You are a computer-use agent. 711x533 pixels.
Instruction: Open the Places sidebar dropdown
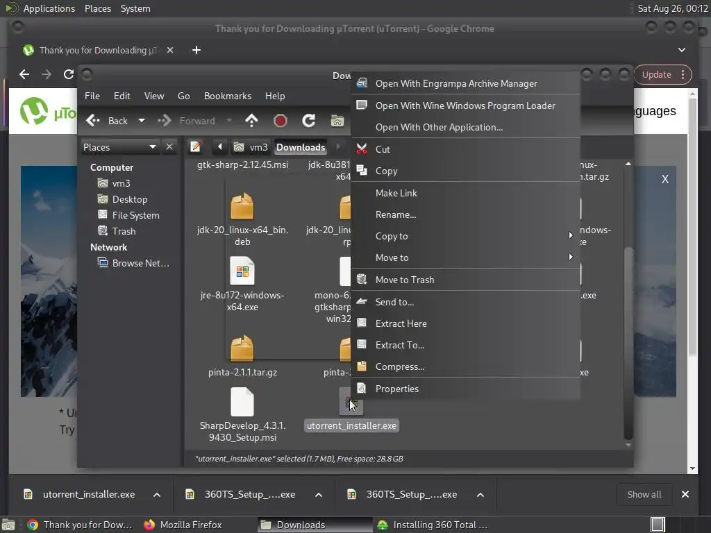(x=119, y=147)
